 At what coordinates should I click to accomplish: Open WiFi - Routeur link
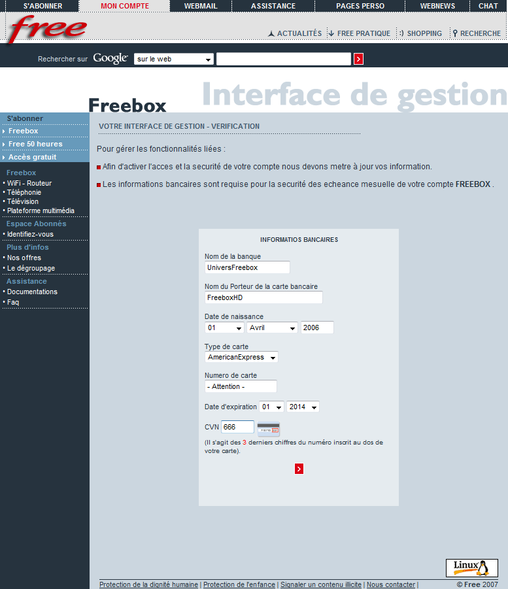pyautogui.click(x=29, y=183)
